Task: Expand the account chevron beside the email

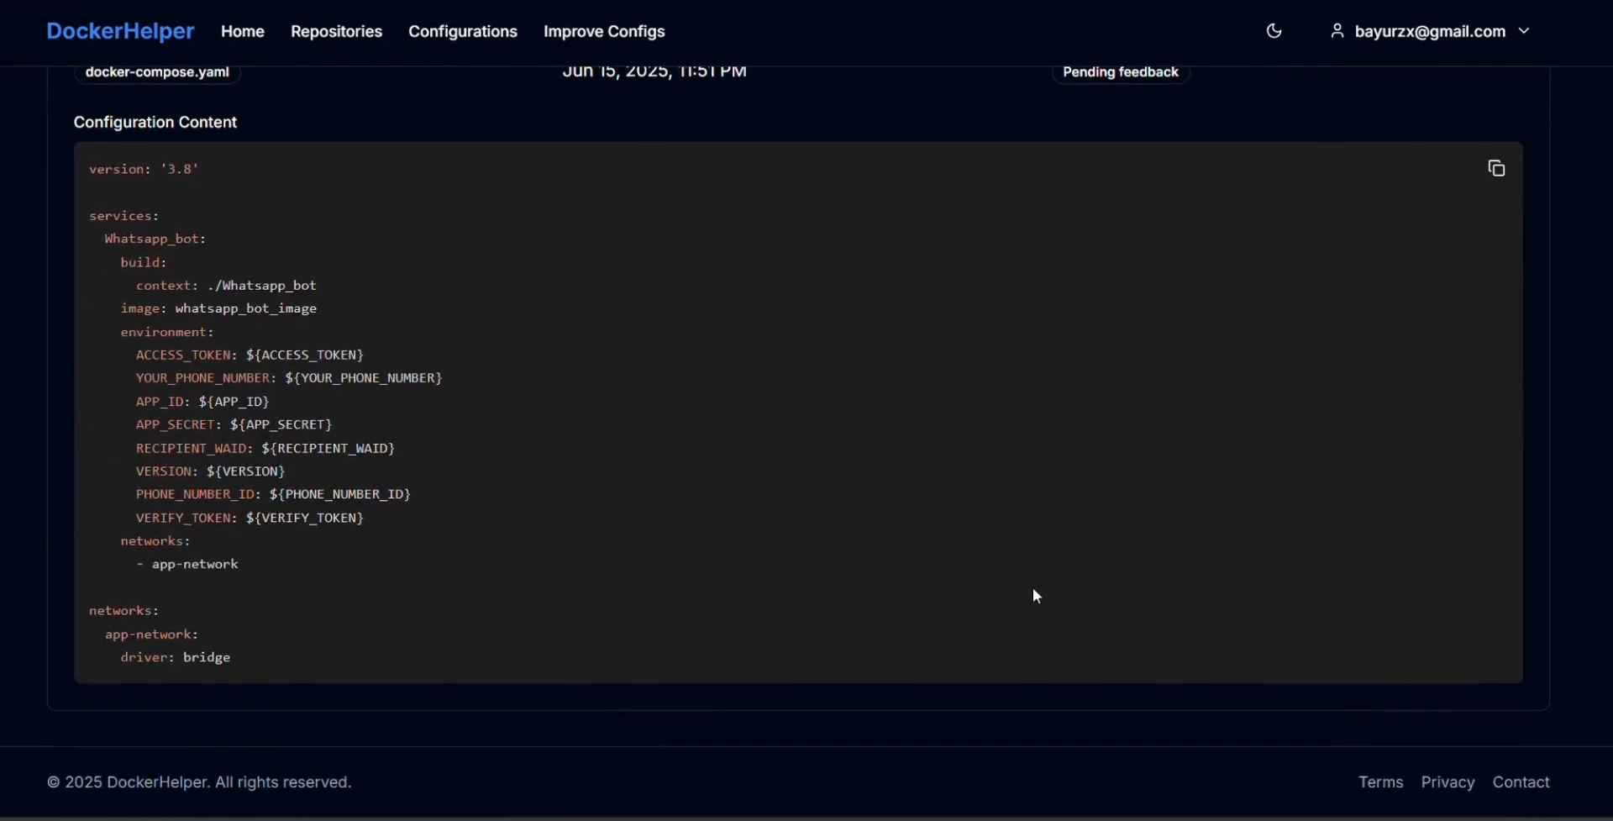Action: [x=1524, y=31]
